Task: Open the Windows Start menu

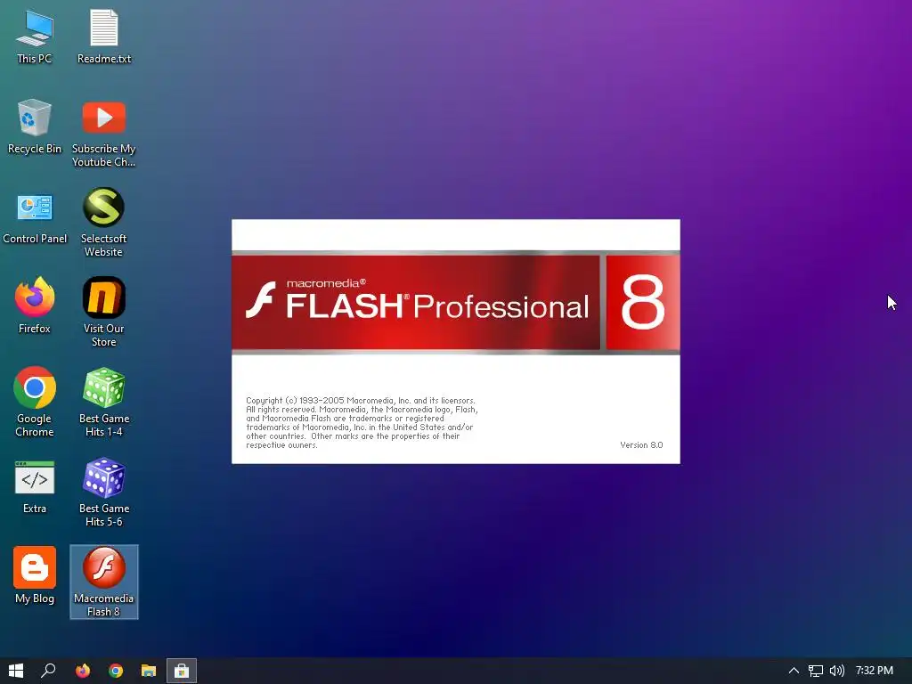Action: click(16, 671)
